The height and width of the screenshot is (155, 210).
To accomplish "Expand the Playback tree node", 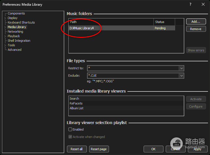I will [5, 36].
